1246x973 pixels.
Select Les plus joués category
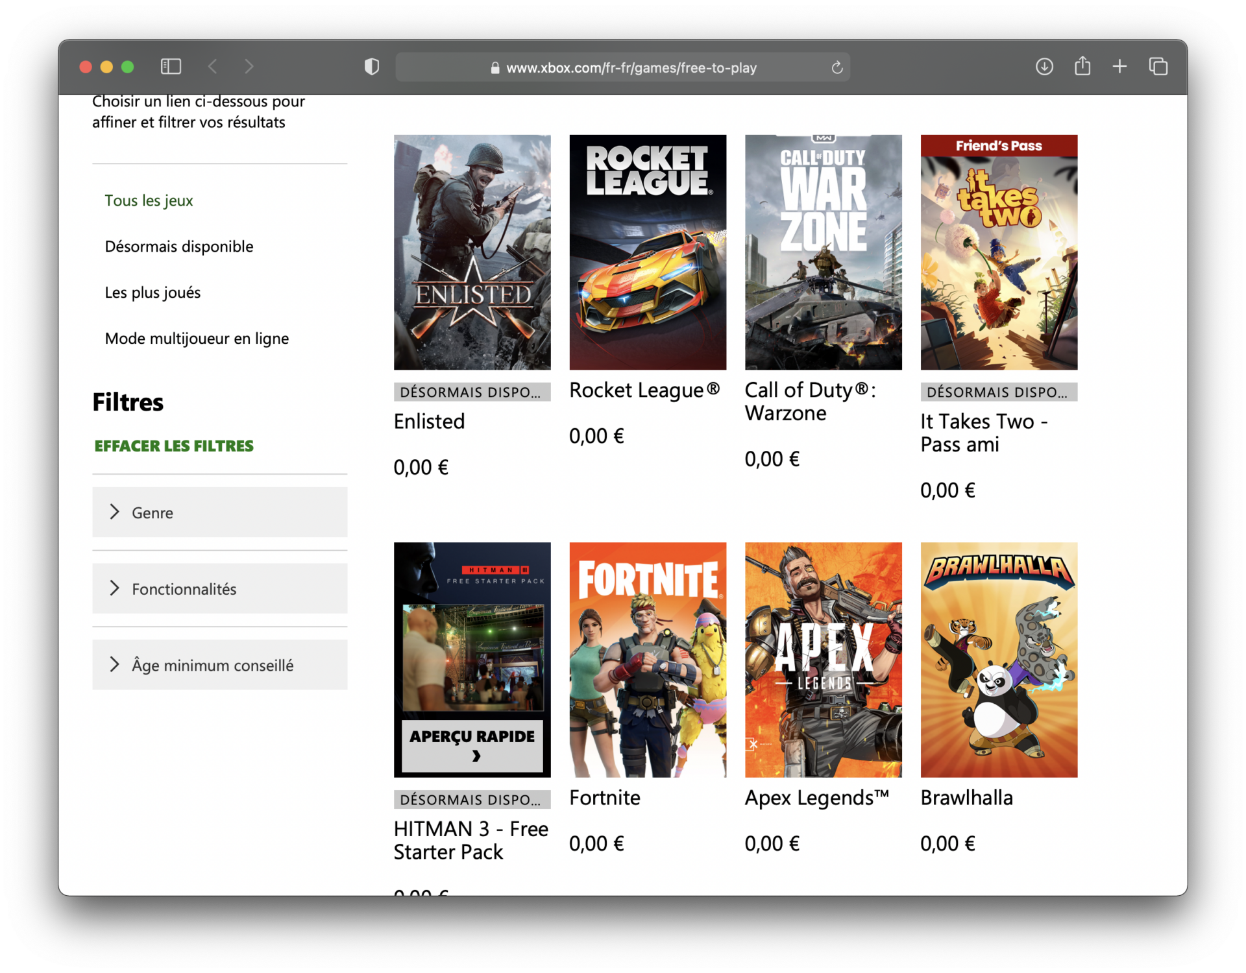pos(153,293)
